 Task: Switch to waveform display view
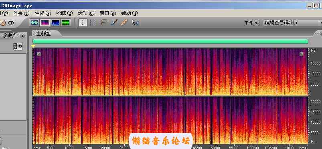pos(34,22)
